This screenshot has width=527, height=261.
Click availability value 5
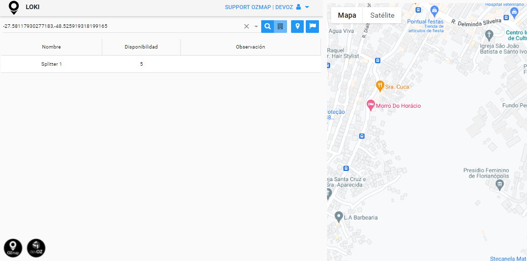(142, 64)
